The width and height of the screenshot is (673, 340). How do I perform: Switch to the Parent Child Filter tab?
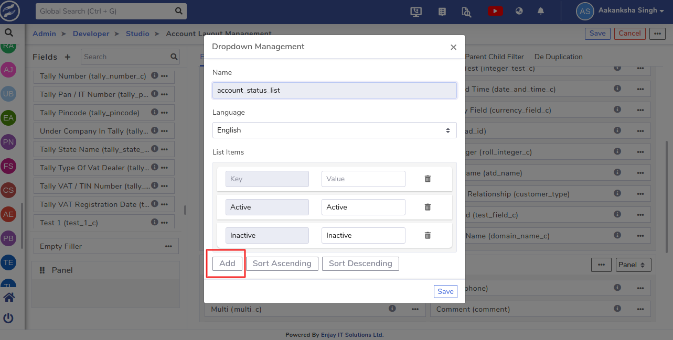click(494, 57)
